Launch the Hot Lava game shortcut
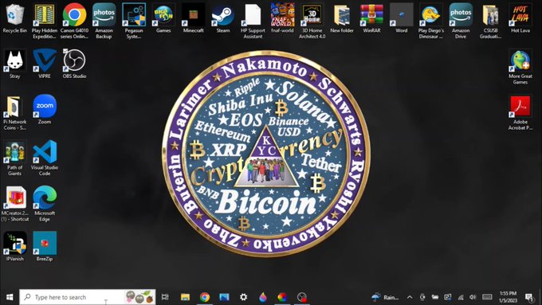This screenshot has width=542, height=305. [x=520, y=18]
